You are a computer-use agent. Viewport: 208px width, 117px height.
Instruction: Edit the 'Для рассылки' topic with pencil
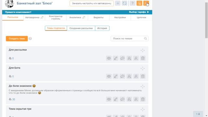pyautogui.click(x=116, y=58)
